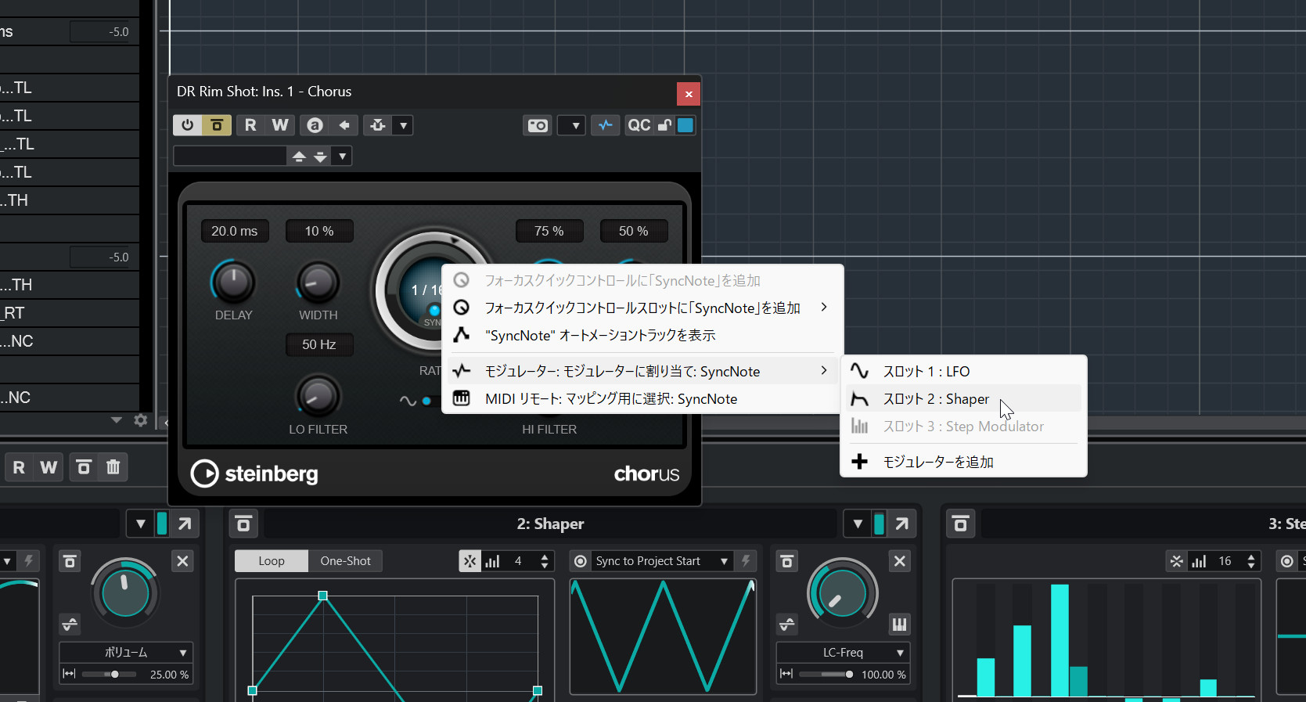Toggle the Chorus bypass button
Screen dimensions: 1306x702
pos(217,125)
